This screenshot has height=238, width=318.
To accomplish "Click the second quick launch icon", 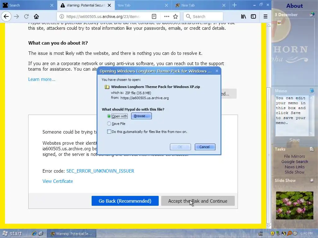I will pos(41,233).
